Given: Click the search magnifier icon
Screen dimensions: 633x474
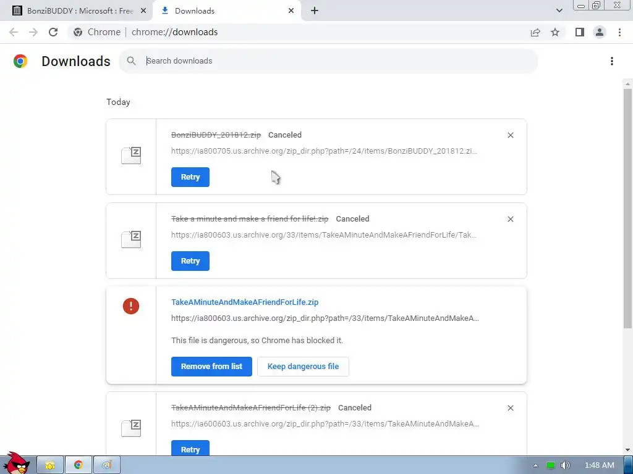Looking at the screenshot, I should point(131,61).
